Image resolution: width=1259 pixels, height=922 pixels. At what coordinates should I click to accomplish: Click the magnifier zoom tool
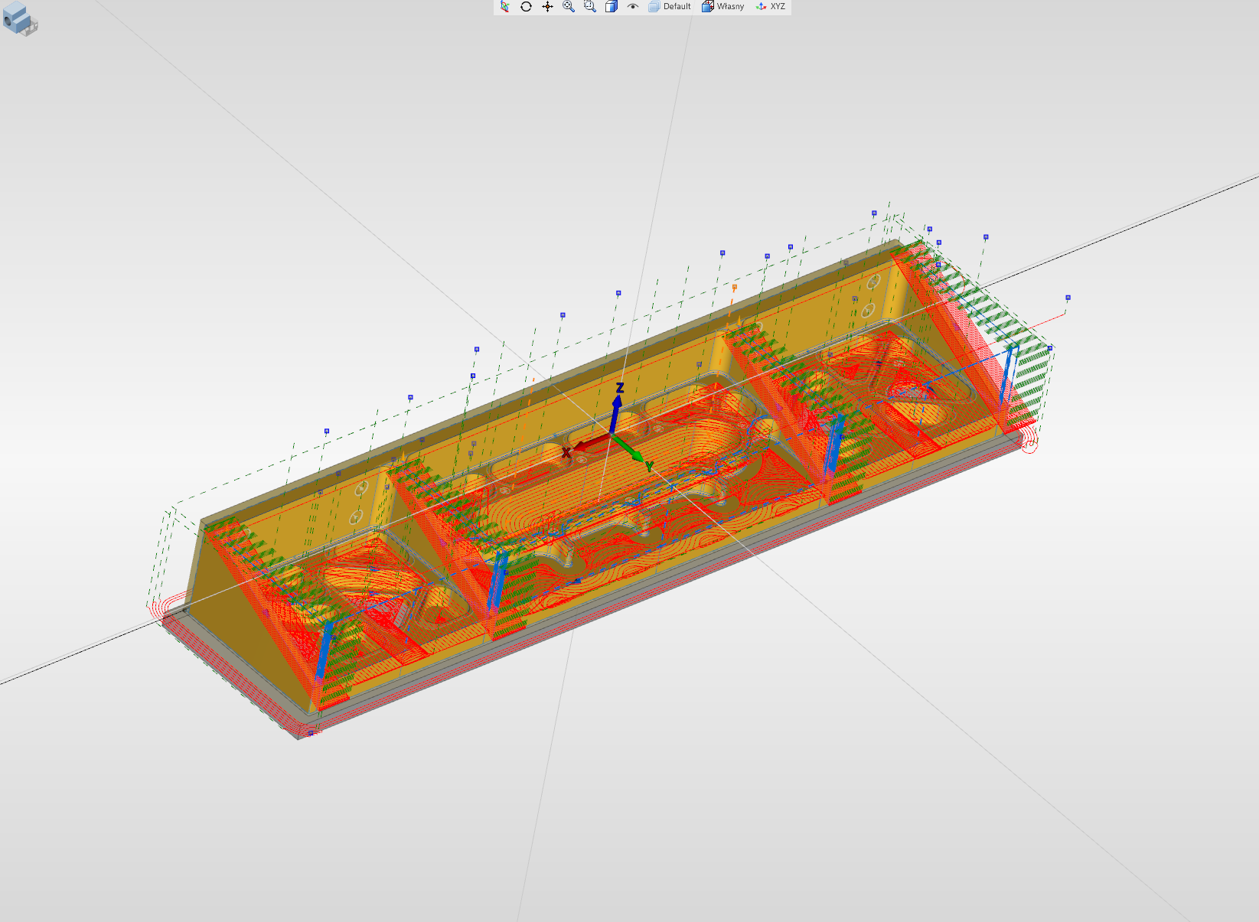[x=569, y=7]
